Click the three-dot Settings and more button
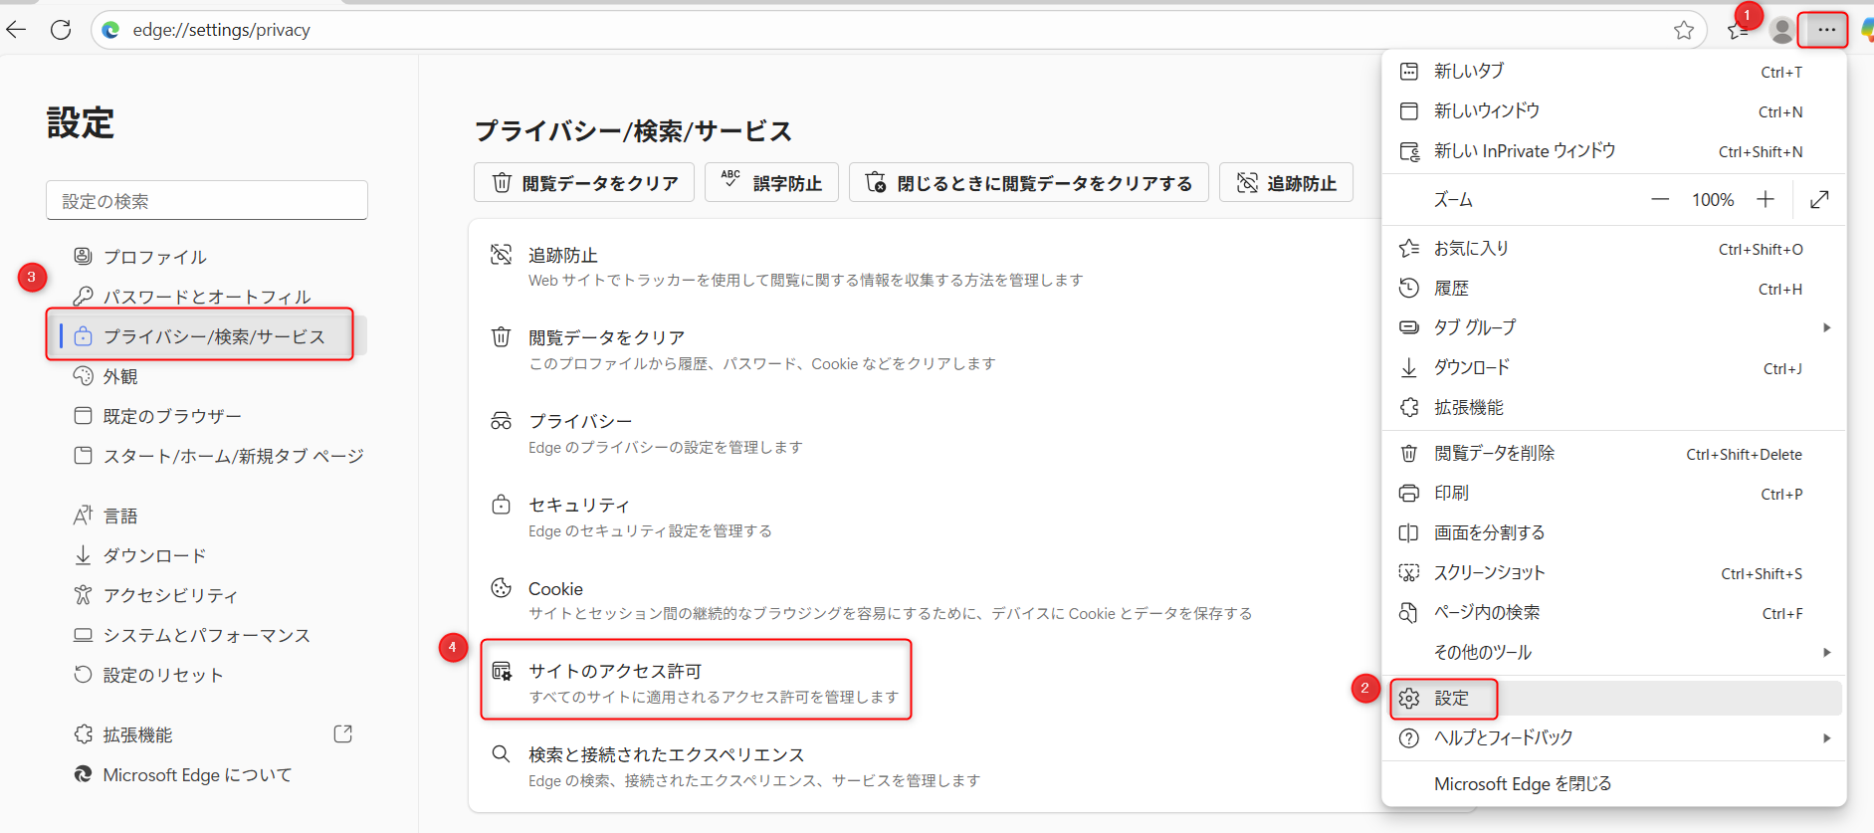The image size is (1874, 833). pyautogui.click(x=1825, y=30)
